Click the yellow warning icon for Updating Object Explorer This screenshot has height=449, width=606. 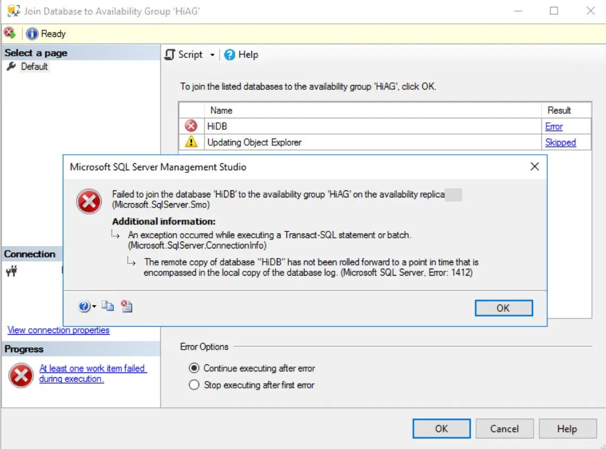point(191,142)
